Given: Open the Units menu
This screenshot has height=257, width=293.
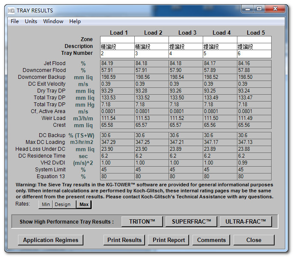Looking at the screenshot, I should tap(31, 21).
